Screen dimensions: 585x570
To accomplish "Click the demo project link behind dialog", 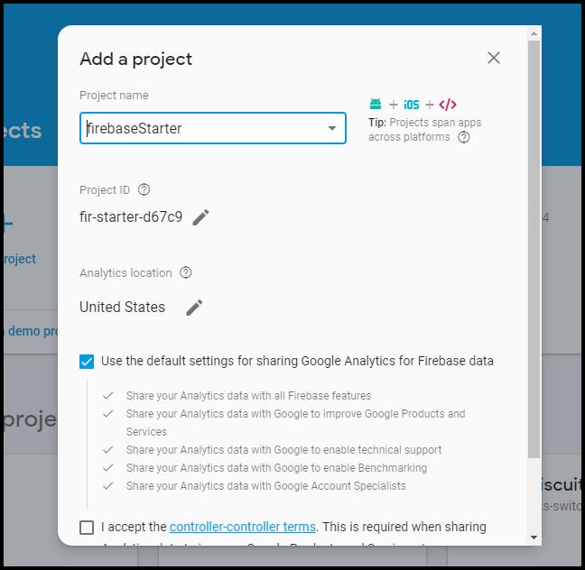I will (x=32, y=331).
